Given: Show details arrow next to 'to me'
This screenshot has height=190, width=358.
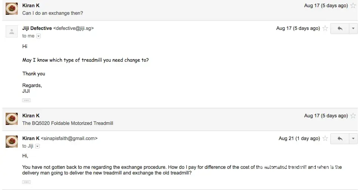Looking at the screenshot, I should click(39, 36).
